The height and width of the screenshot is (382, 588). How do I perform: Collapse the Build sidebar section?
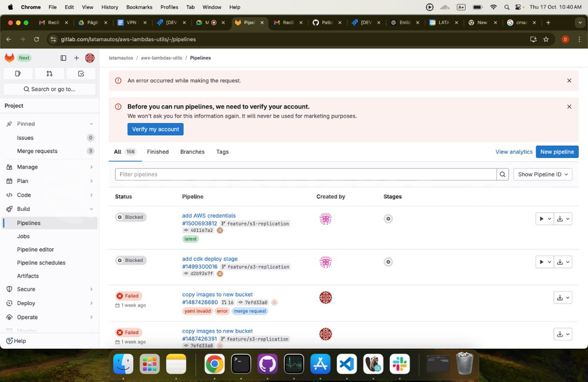49,209
